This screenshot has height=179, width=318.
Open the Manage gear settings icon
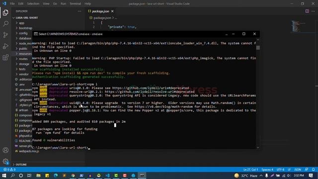tap(5, 162)
